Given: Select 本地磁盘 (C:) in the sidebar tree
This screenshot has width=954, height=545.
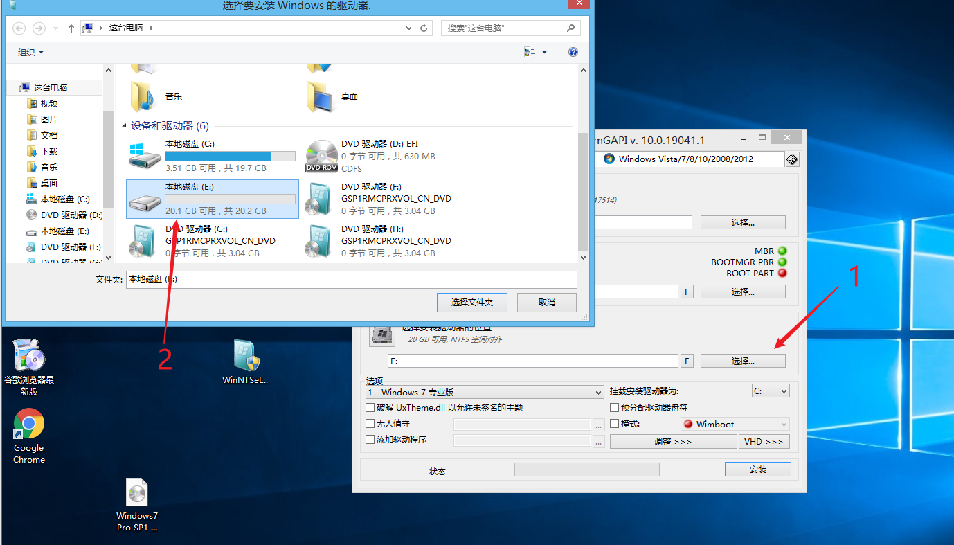Looking at the screenshot, I should coord(64,199).
